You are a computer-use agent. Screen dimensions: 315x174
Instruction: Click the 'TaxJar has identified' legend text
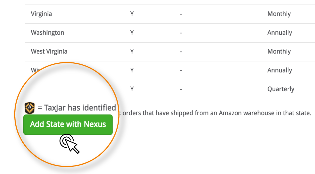point(80,108)
